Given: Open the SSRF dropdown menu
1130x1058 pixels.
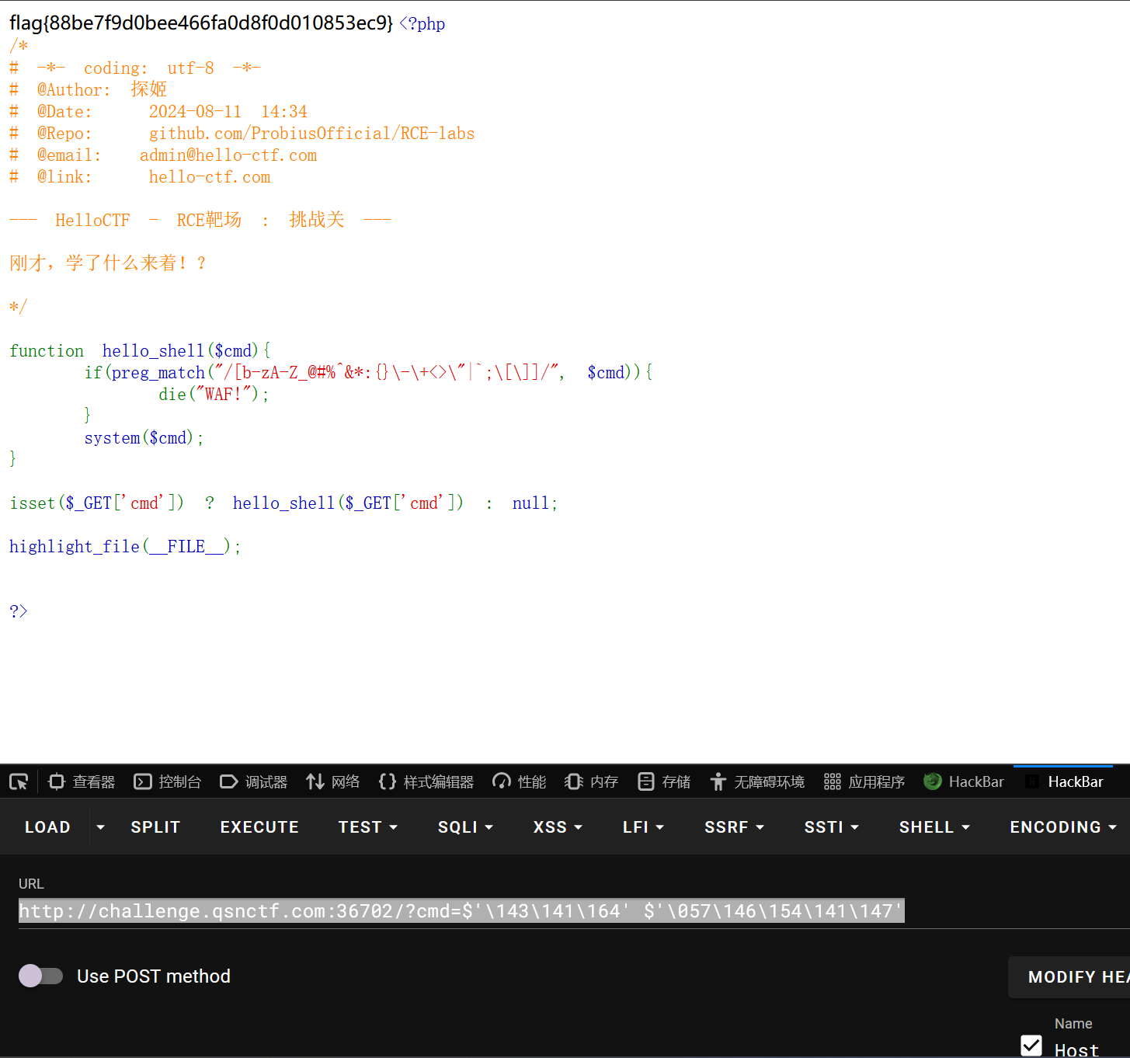Looking at the screenshot, I should coord(734,827).
